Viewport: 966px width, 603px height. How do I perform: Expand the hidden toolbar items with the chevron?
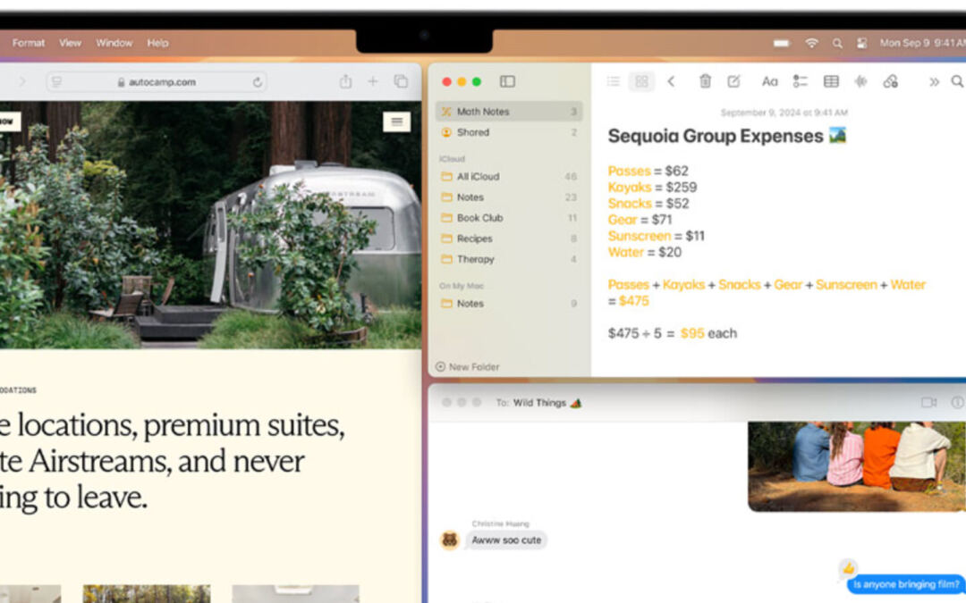click(x=934, y=81)
